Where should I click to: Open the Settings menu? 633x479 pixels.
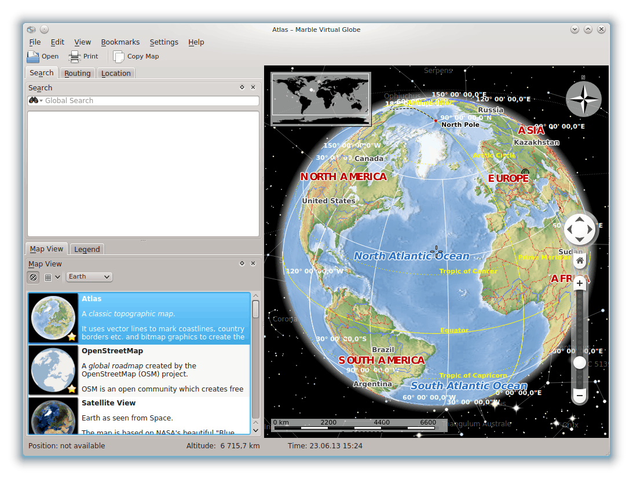[x=164, y=42]
